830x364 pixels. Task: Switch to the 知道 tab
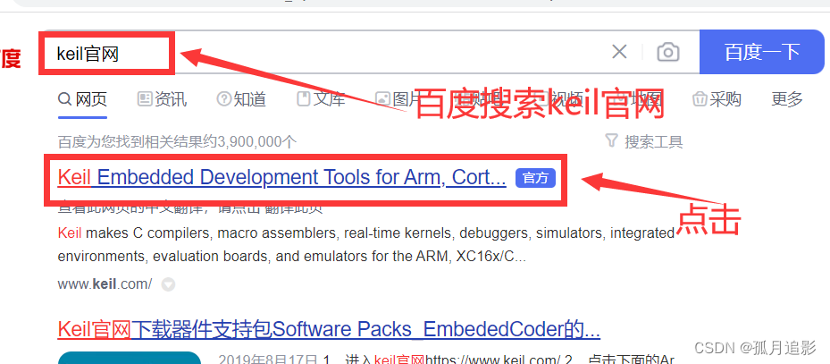pos(241,99)
